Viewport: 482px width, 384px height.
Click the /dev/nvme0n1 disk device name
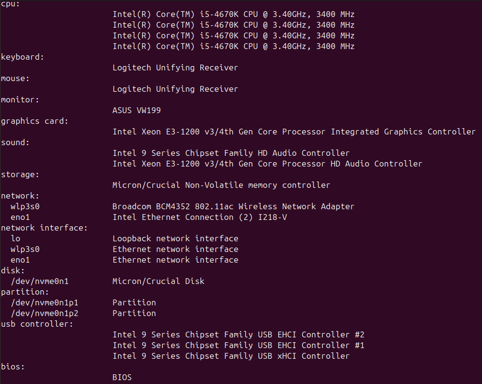(x=43, y=282)
